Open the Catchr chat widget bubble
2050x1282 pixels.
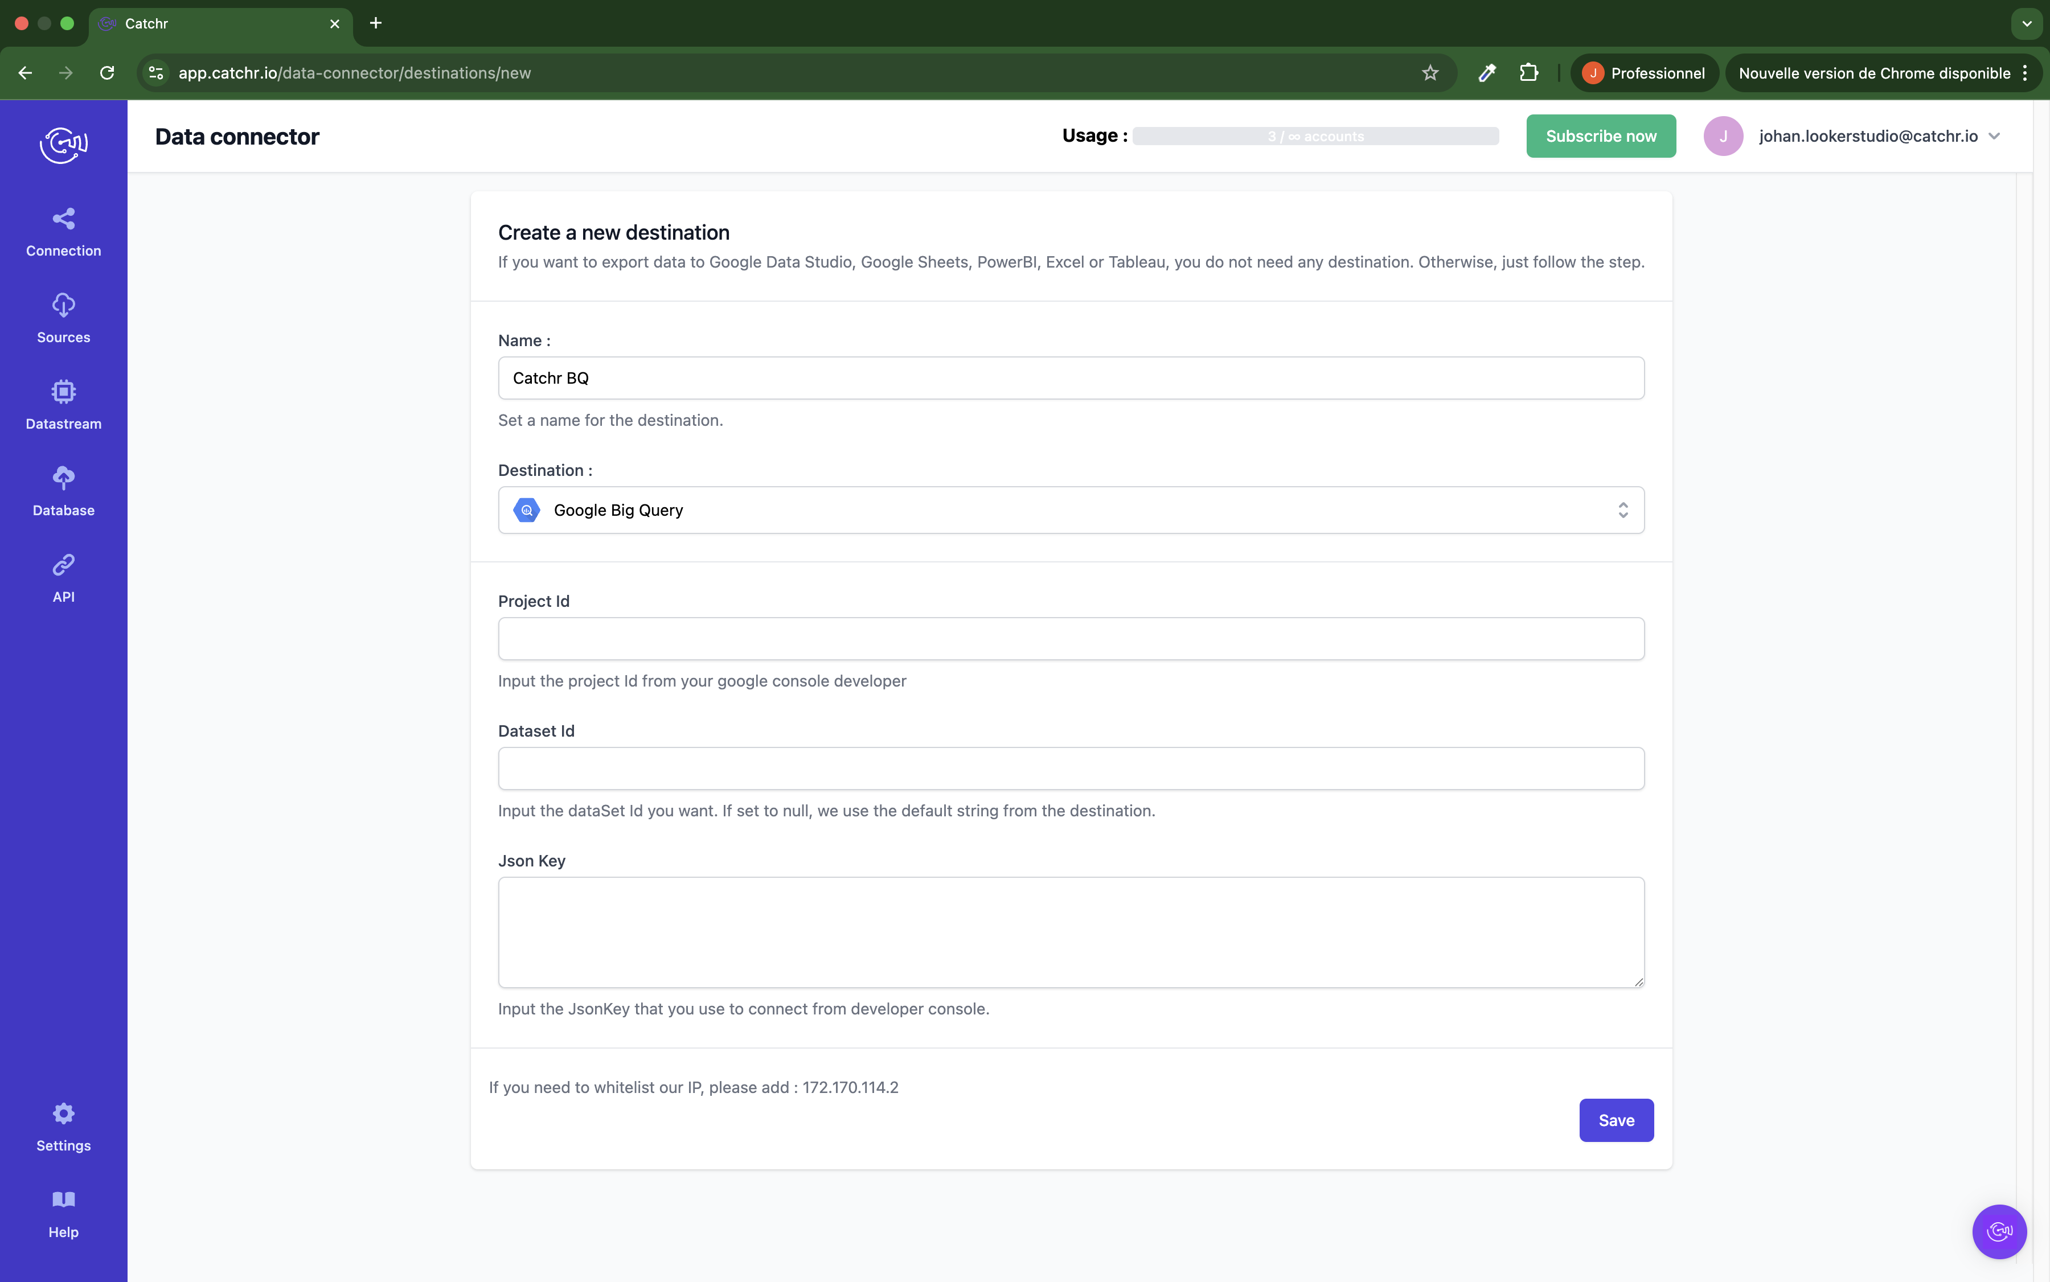(1998, 1231)
